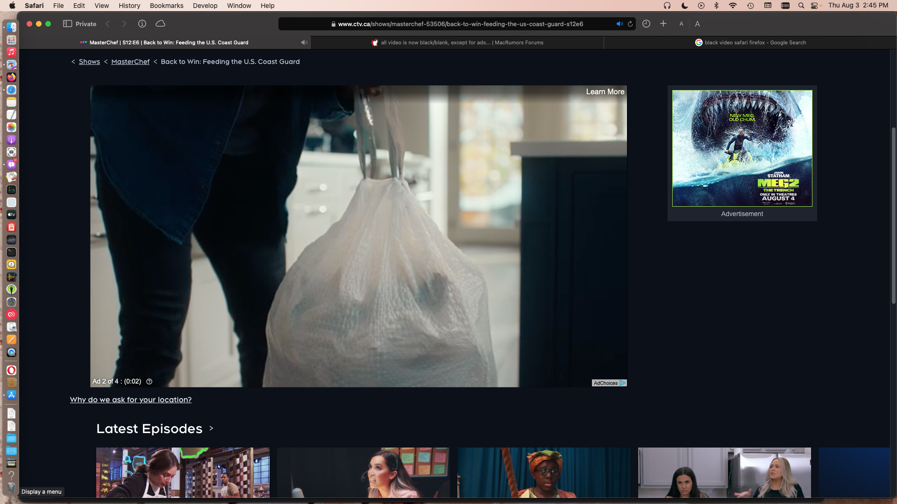Viewport: 897px width, 504px height.
Task: Toggle the Safari sidebar button
Action: (x=67, y=24)
